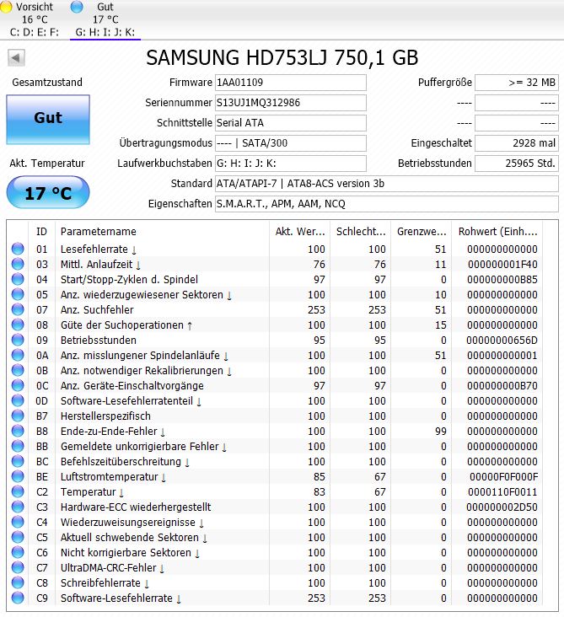Click the Puffergröße field >= 32 MB
The width and height of the screenshot is (564, 617).
[517, 83]
